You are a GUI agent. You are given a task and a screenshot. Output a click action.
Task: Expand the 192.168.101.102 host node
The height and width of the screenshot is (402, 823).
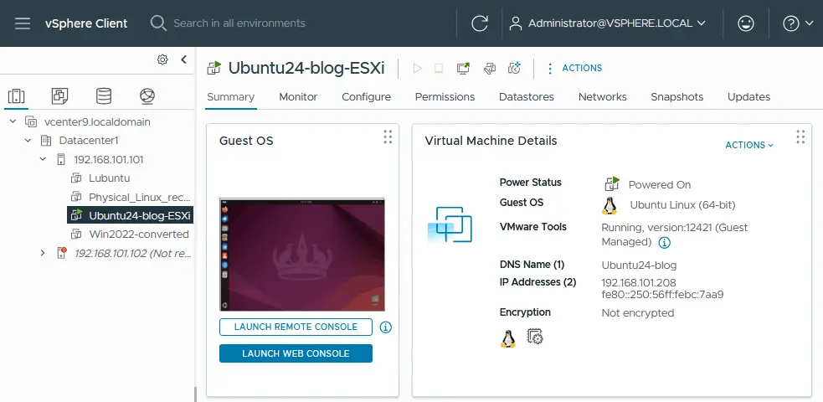43,253
